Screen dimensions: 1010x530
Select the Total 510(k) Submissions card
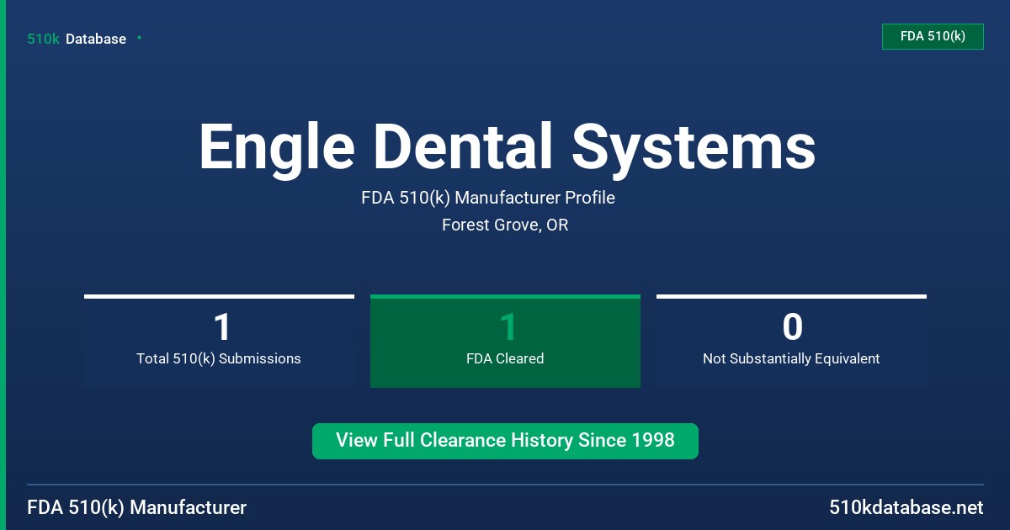pos(219,342)
